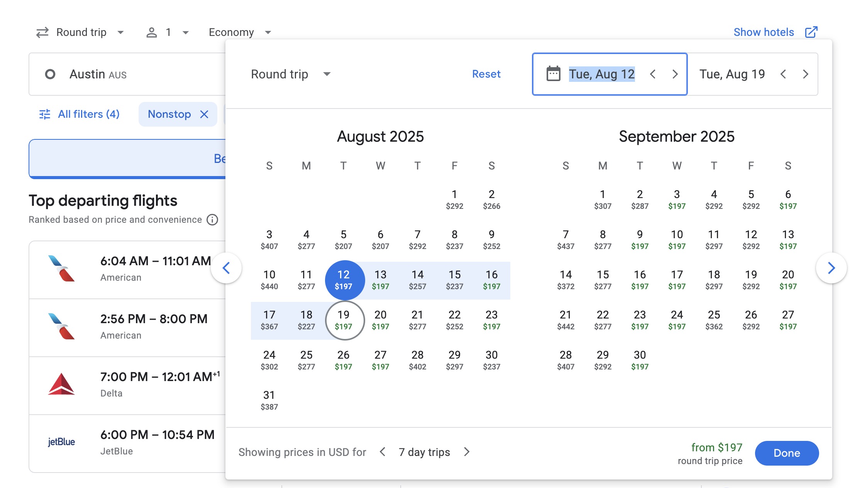
Task: Click the right arrow to advance to next month
Action: click(x=830, y=267)
